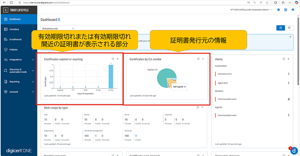
Task: Click the Reporting document icon
Action: pos(6,82)
